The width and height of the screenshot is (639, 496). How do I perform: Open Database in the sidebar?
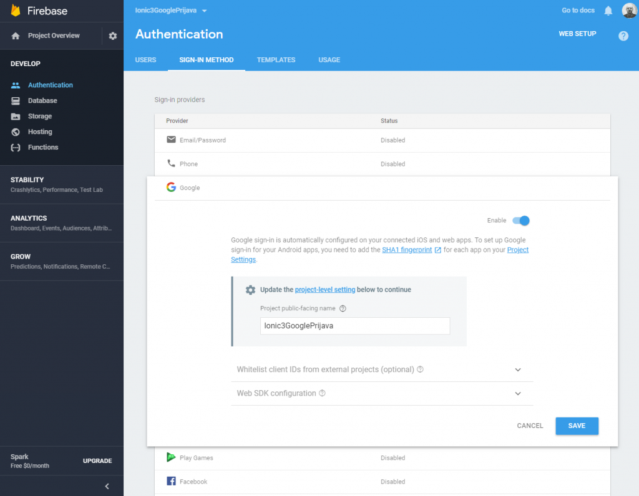point(42,100)
